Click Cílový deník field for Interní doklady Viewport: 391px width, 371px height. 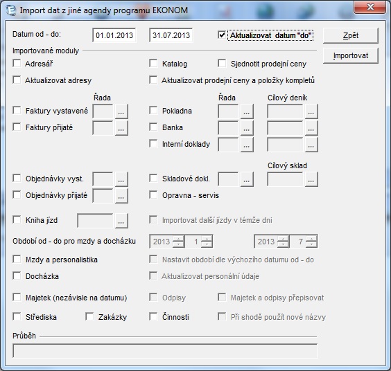point(285,145)
